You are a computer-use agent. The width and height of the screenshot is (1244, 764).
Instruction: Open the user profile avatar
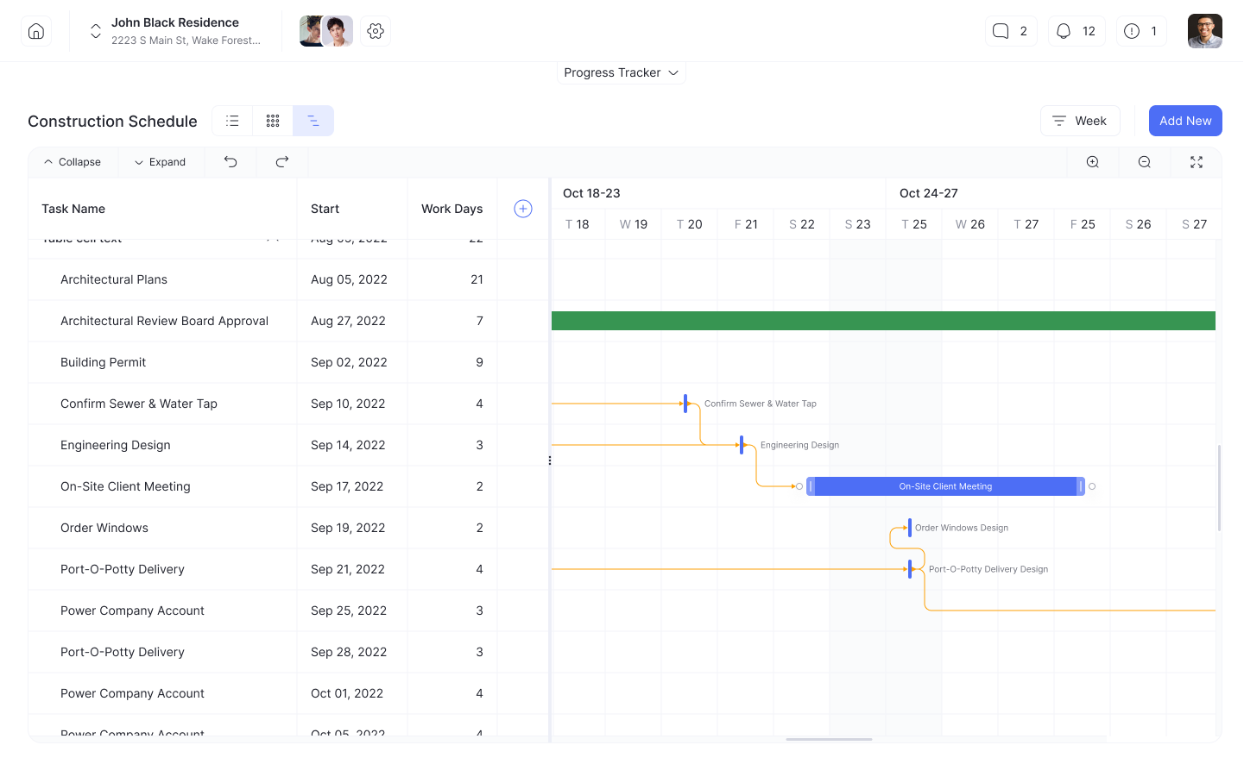[x=1204, y=30]
